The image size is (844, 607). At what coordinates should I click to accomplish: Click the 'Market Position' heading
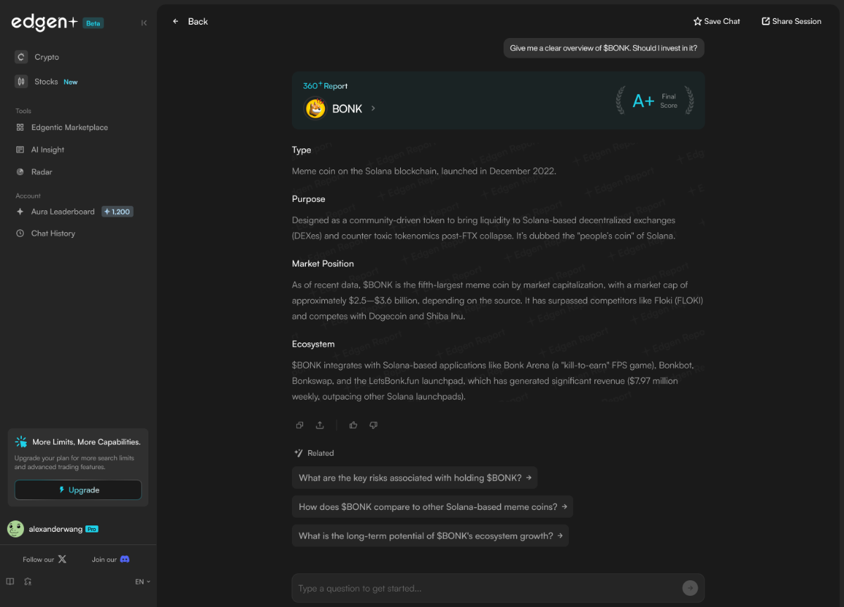click(323, 264)
